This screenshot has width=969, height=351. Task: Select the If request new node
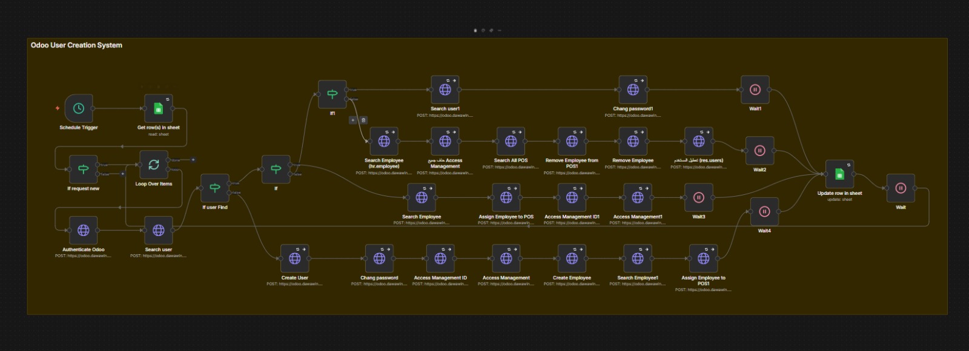coord(84,169)
